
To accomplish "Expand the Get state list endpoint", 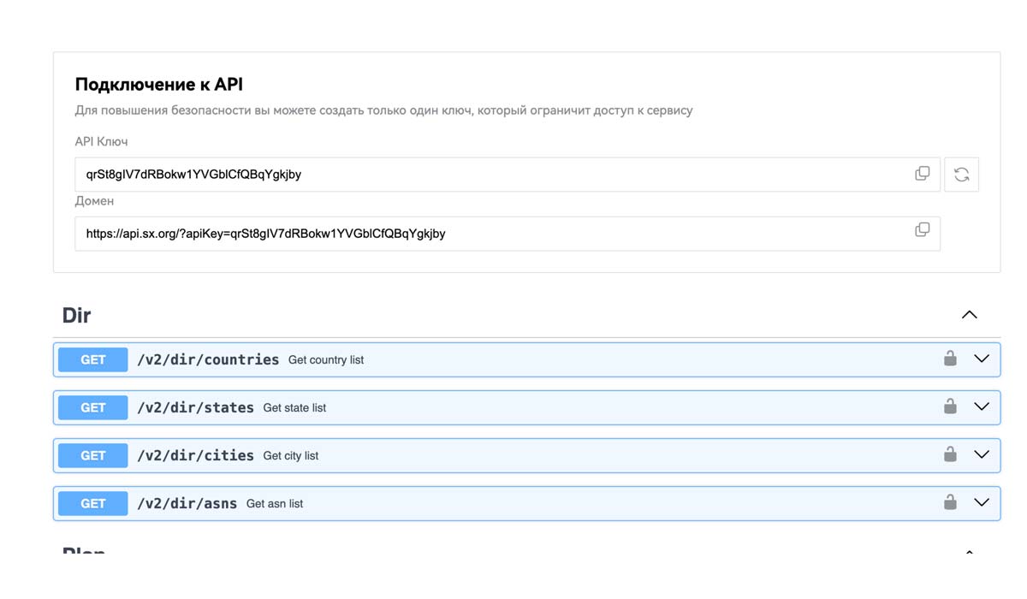I will click(x=982, y=407).
